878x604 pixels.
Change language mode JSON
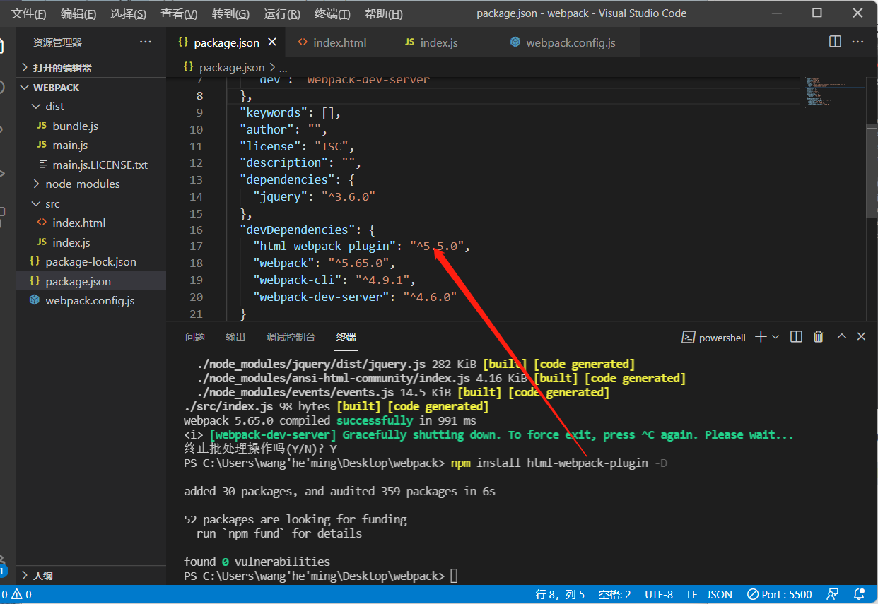[720, 595]
